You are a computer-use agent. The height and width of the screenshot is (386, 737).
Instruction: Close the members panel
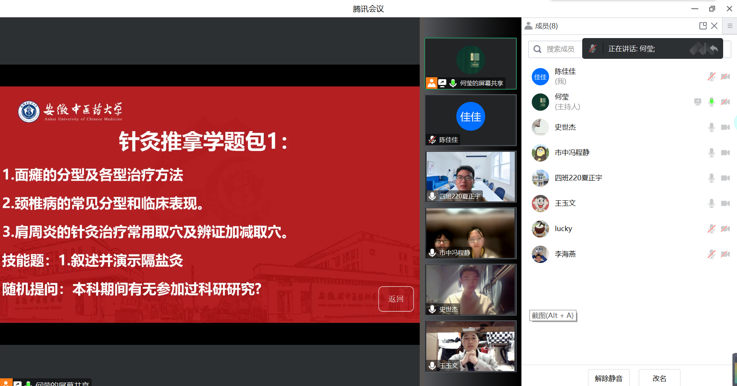714,26
